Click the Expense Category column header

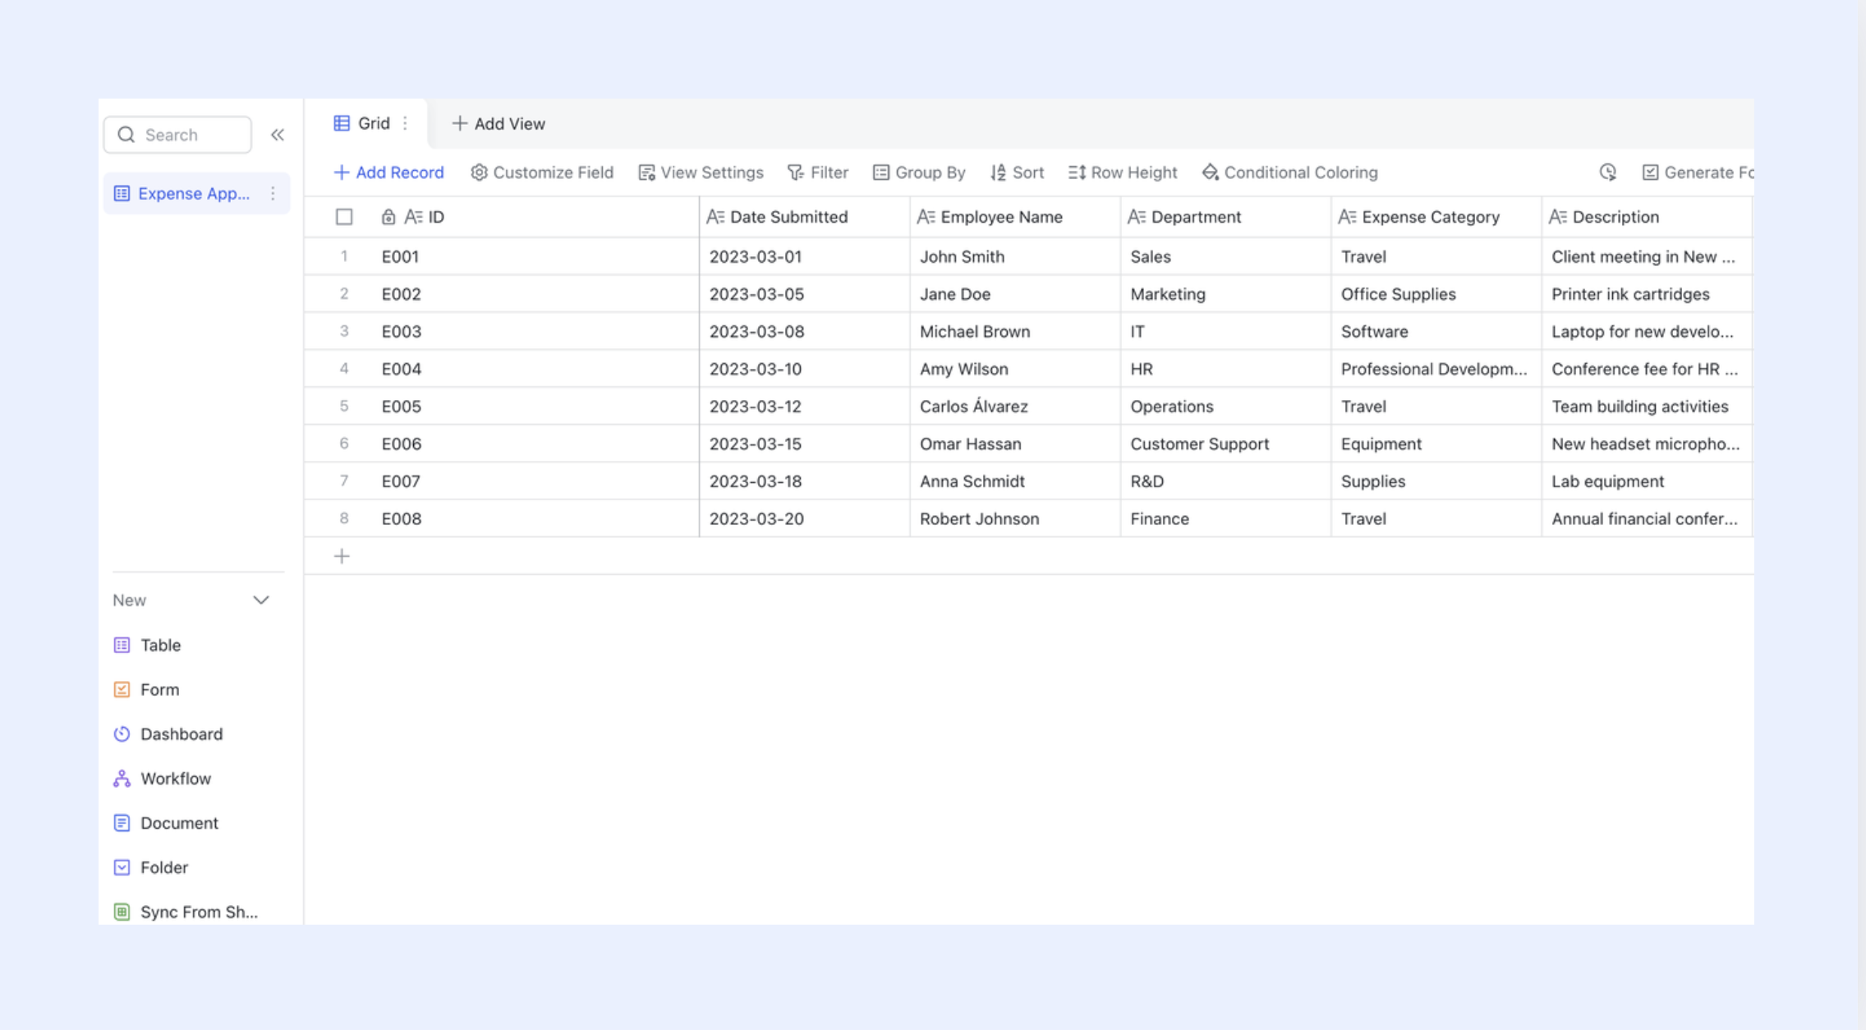1436,217
